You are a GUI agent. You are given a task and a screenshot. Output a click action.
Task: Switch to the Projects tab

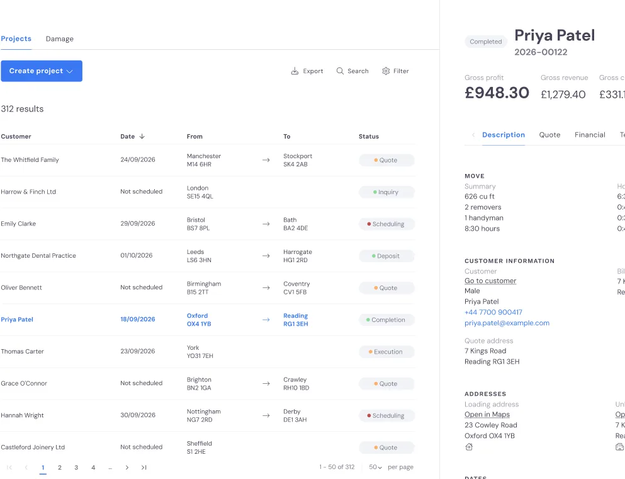(x=16, y=38)
